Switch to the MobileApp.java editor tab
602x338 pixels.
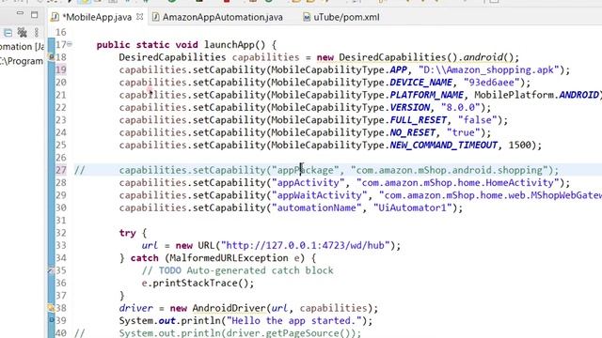click(97, 17)
